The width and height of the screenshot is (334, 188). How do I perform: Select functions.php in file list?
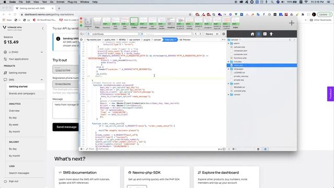pyautogui.click(x=240, y=58)
